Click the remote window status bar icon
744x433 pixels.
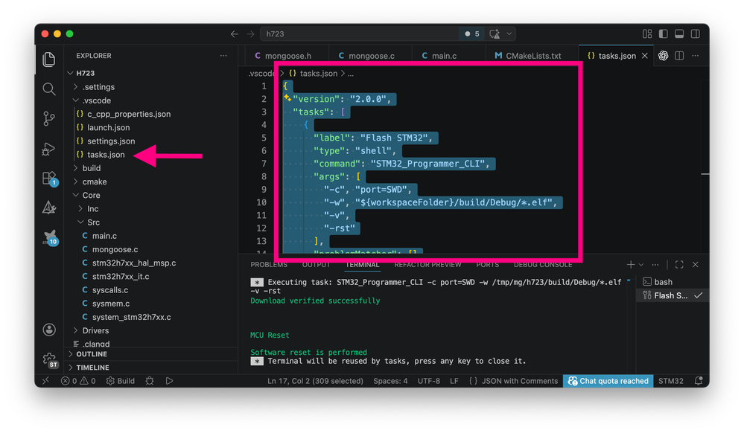point(45,381)
